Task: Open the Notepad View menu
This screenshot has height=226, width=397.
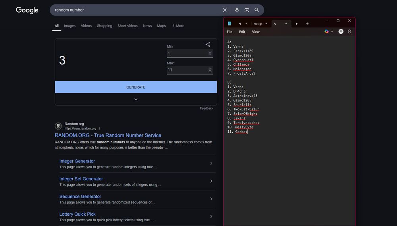Action: [x=256, y=32]
